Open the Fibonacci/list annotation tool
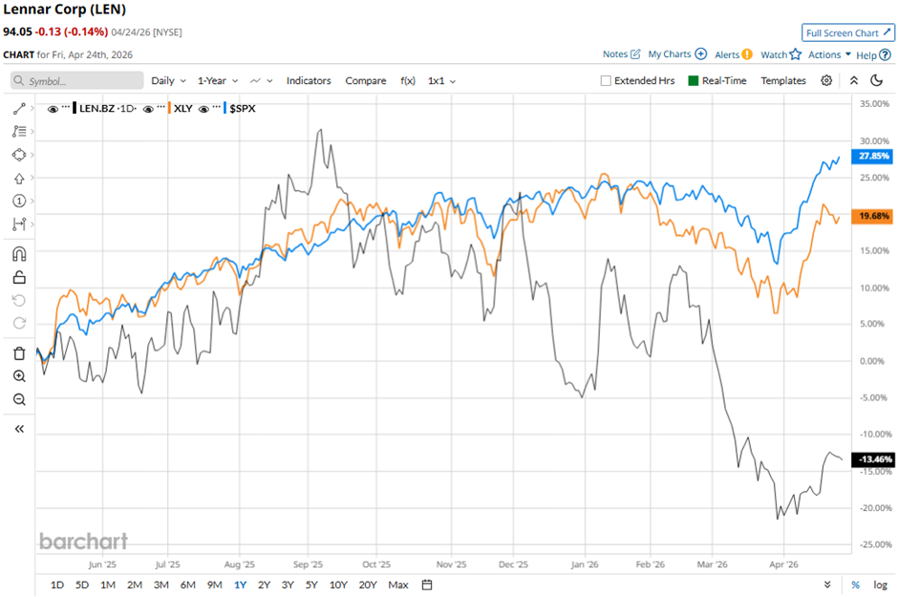Screen dimensions: 898x597 click(19, 132)
